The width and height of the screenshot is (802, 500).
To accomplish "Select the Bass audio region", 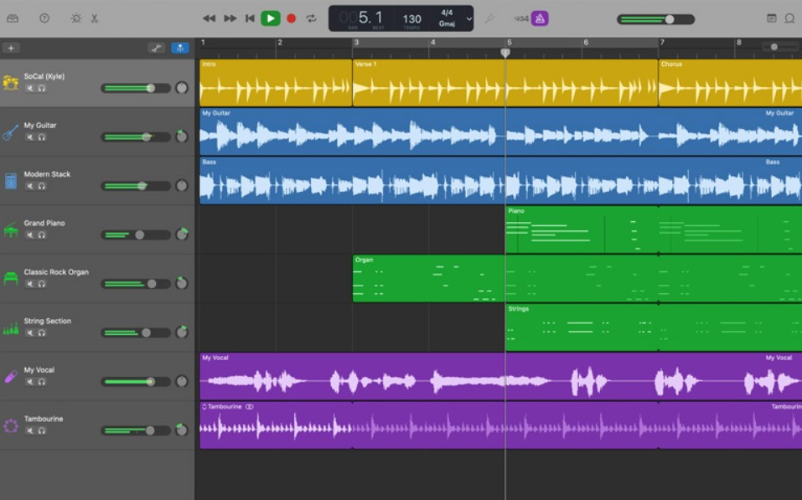I will 501,180.
